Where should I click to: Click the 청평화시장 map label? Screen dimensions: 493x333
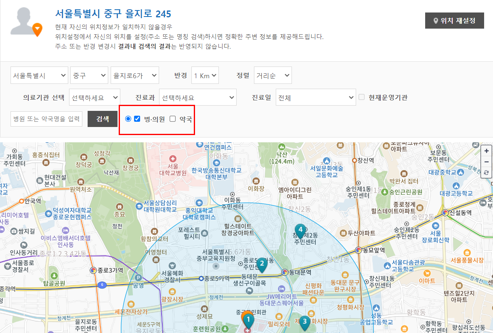(350, 307)
